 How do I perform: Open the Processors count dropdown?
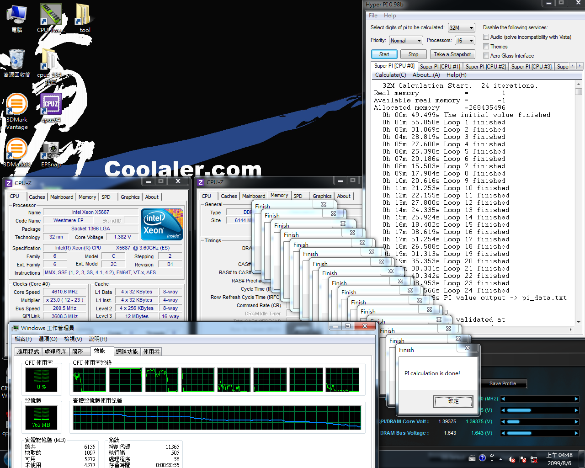(465, 41)
